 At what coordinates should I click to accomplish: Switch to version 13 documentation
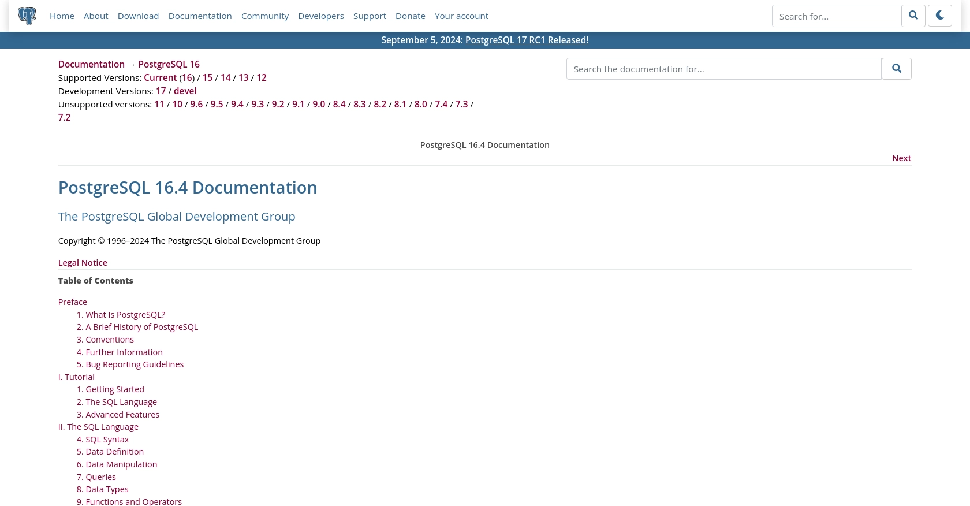pyautogui.click(x=244, y=77)
